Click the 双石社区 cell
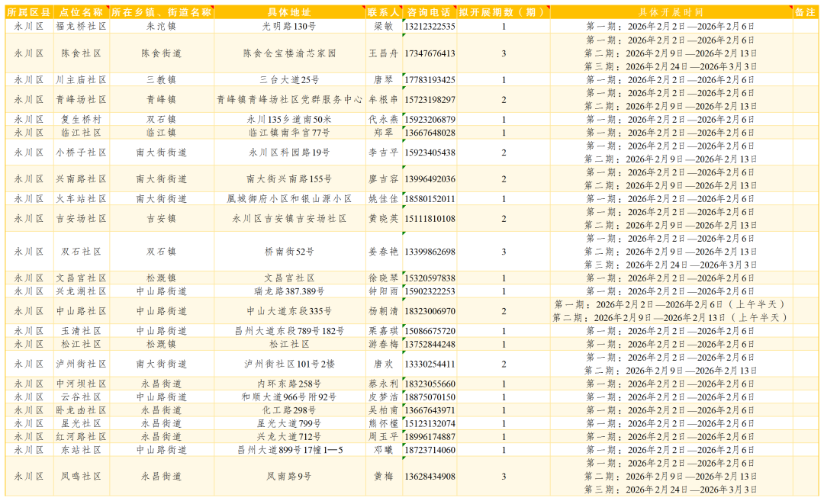Screen dimensions: 824x501 pos(81,252)
